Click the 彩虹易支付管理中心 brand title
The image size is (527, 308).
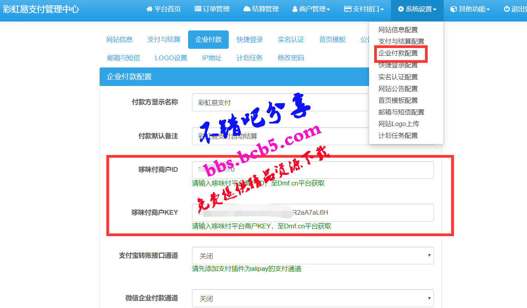(41, 9)
